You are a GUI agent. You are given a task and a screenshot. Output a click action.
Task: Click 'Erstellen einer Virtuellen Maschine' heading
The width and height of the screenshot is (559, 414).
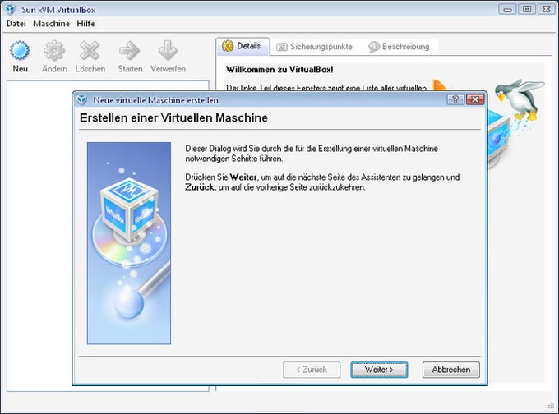coord(173,118)
